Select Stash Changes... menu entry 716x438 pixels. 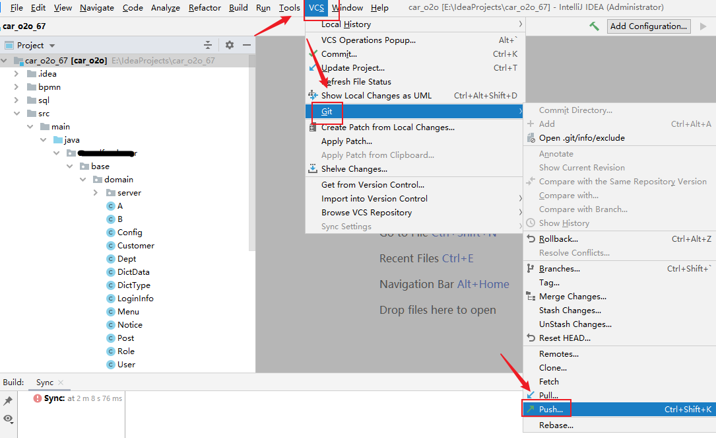click(x=619, y=310)
